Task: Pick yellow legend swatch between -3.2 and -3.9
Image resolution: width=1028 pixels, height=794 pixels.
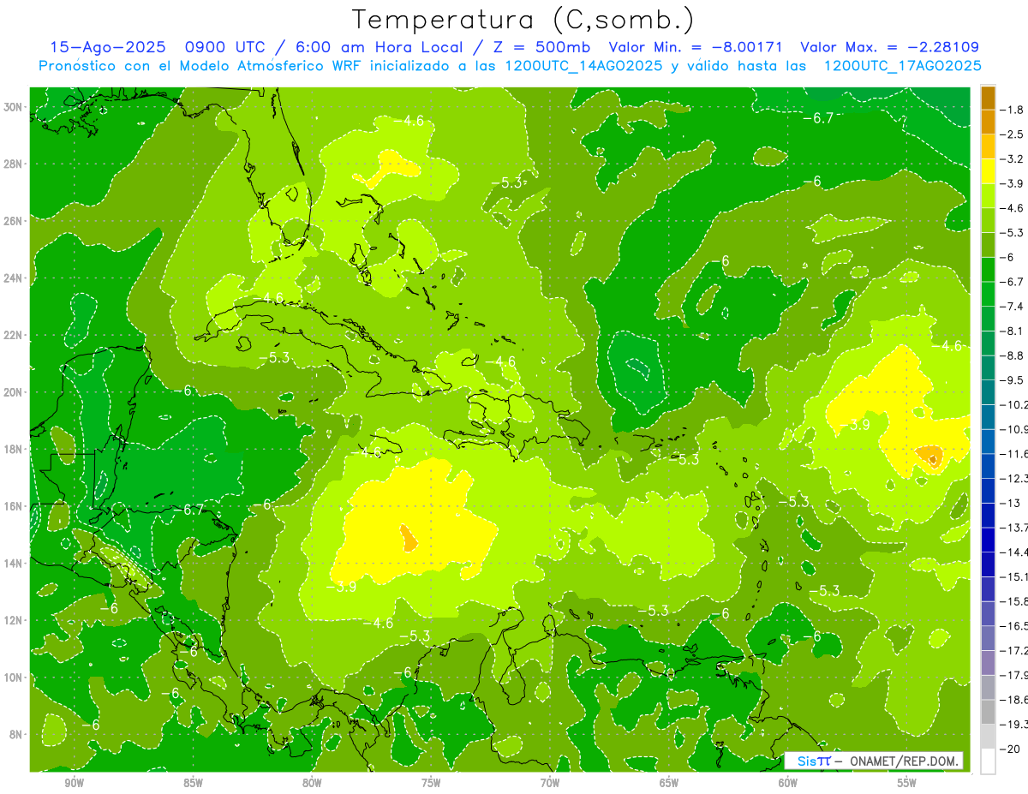Action: click(988, 171)
